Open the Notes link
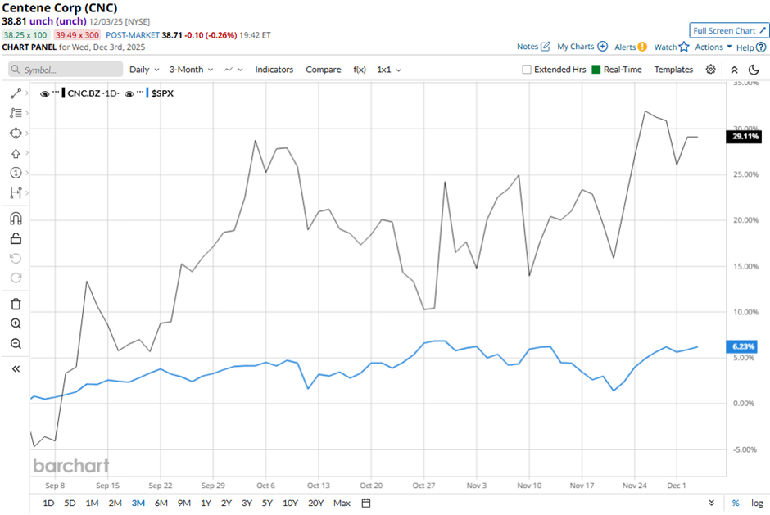 click(x=528, y=47)
